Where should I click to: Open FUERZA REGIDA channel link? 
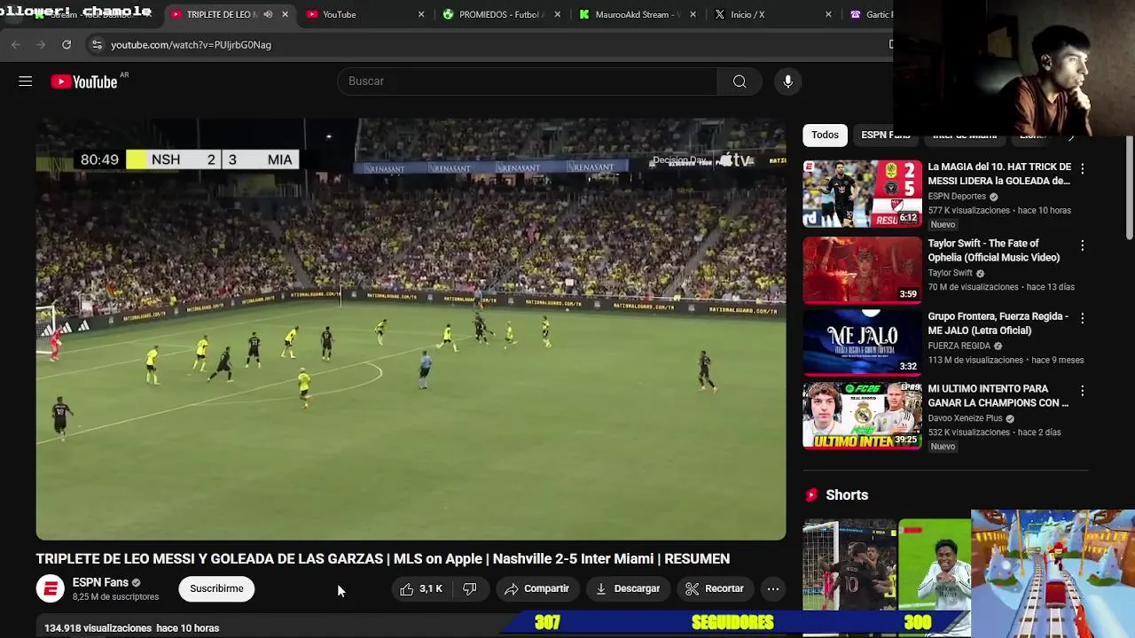pyautogui.click(x=959, y=346)
